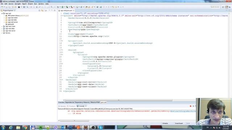
Task: Click the Debug bug toolbar icon
Action: 58,7
